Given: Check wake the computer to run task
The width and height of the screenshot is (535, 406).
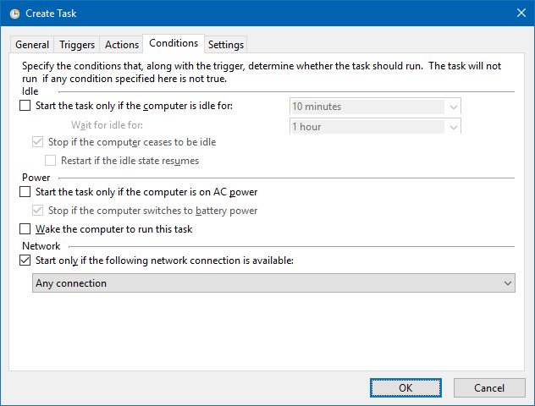Looking at the screenshot, I should click(x=25, y=229).
